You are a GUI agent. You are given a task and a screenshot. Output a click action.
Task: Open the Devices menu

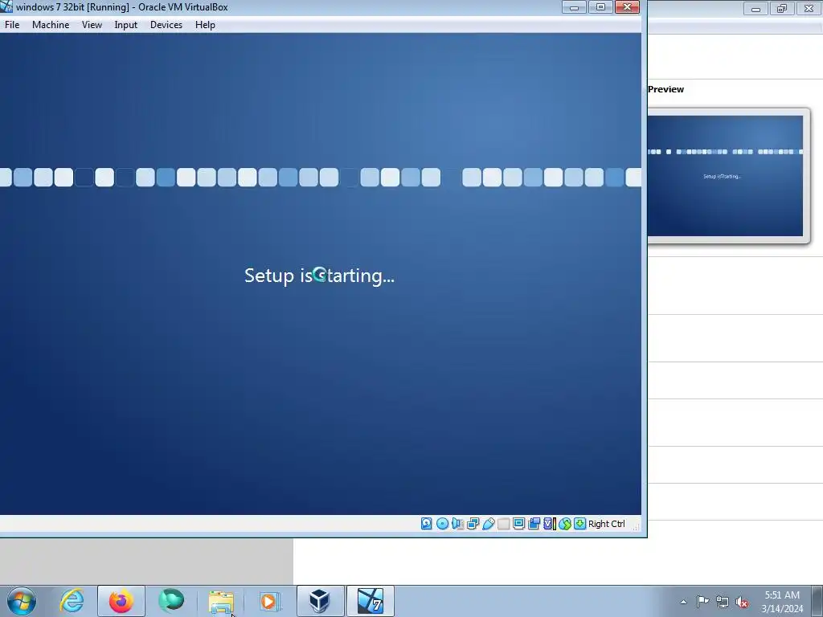click(x=166, y=25)
